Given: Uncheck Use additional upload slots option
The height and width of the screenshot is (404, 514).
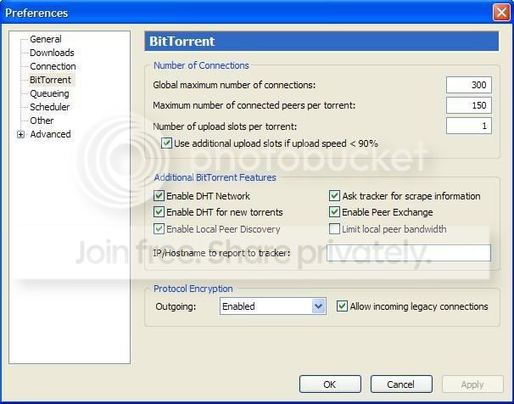Looking at the screenshot, I should tap(166, 143).
